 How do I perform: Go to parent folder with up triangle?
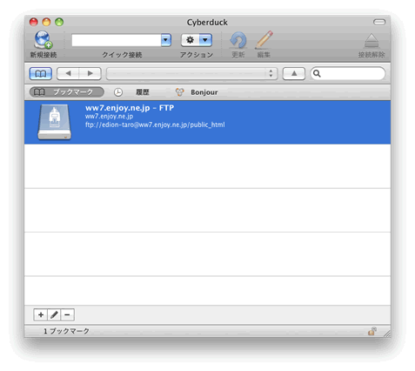(x=294, y=73)
